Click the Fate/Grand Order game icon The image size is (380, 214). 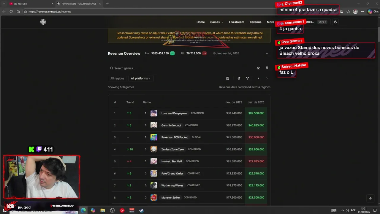point(153,174)
